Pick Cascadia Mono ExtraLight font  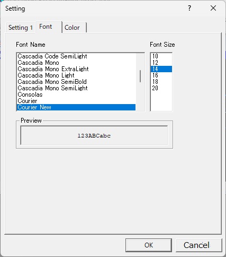point(76,69)
